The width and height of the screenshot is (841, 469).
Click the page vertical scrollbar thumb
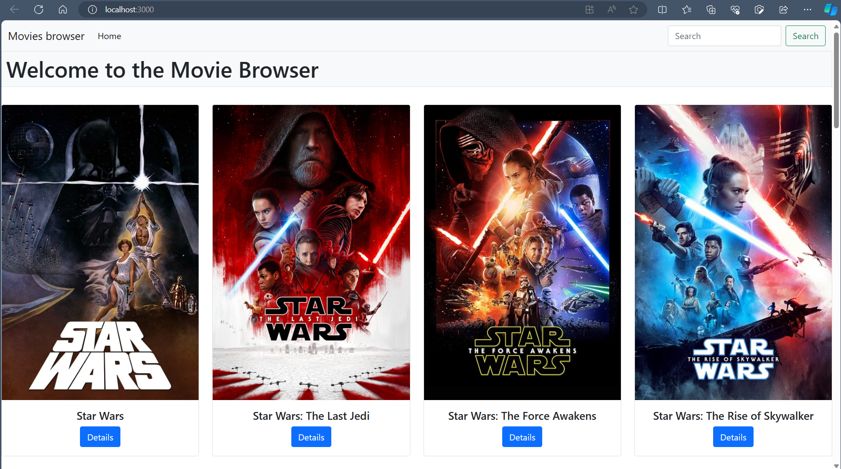837,80
